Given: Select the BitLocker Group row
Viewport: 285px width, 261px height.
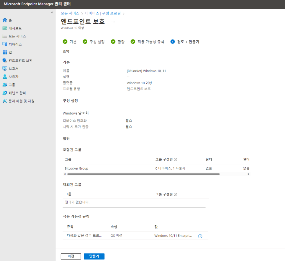Looking at the screenshot, I should click(156, 168).
